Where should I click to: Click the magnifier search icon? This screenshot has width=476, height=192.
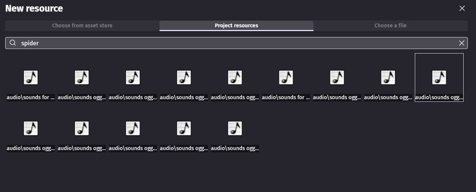click(13, 43)
